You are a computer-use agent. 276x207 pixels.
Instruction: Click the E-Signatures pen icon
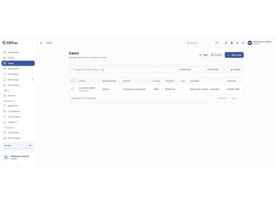click(5, 112)
